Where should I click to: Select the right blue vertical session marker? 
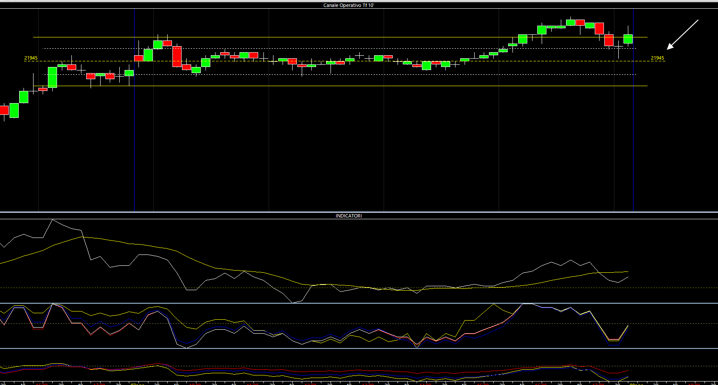[633, 110]
